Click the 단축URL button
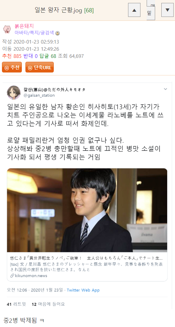175x327 pixels. tap(39, 67)
